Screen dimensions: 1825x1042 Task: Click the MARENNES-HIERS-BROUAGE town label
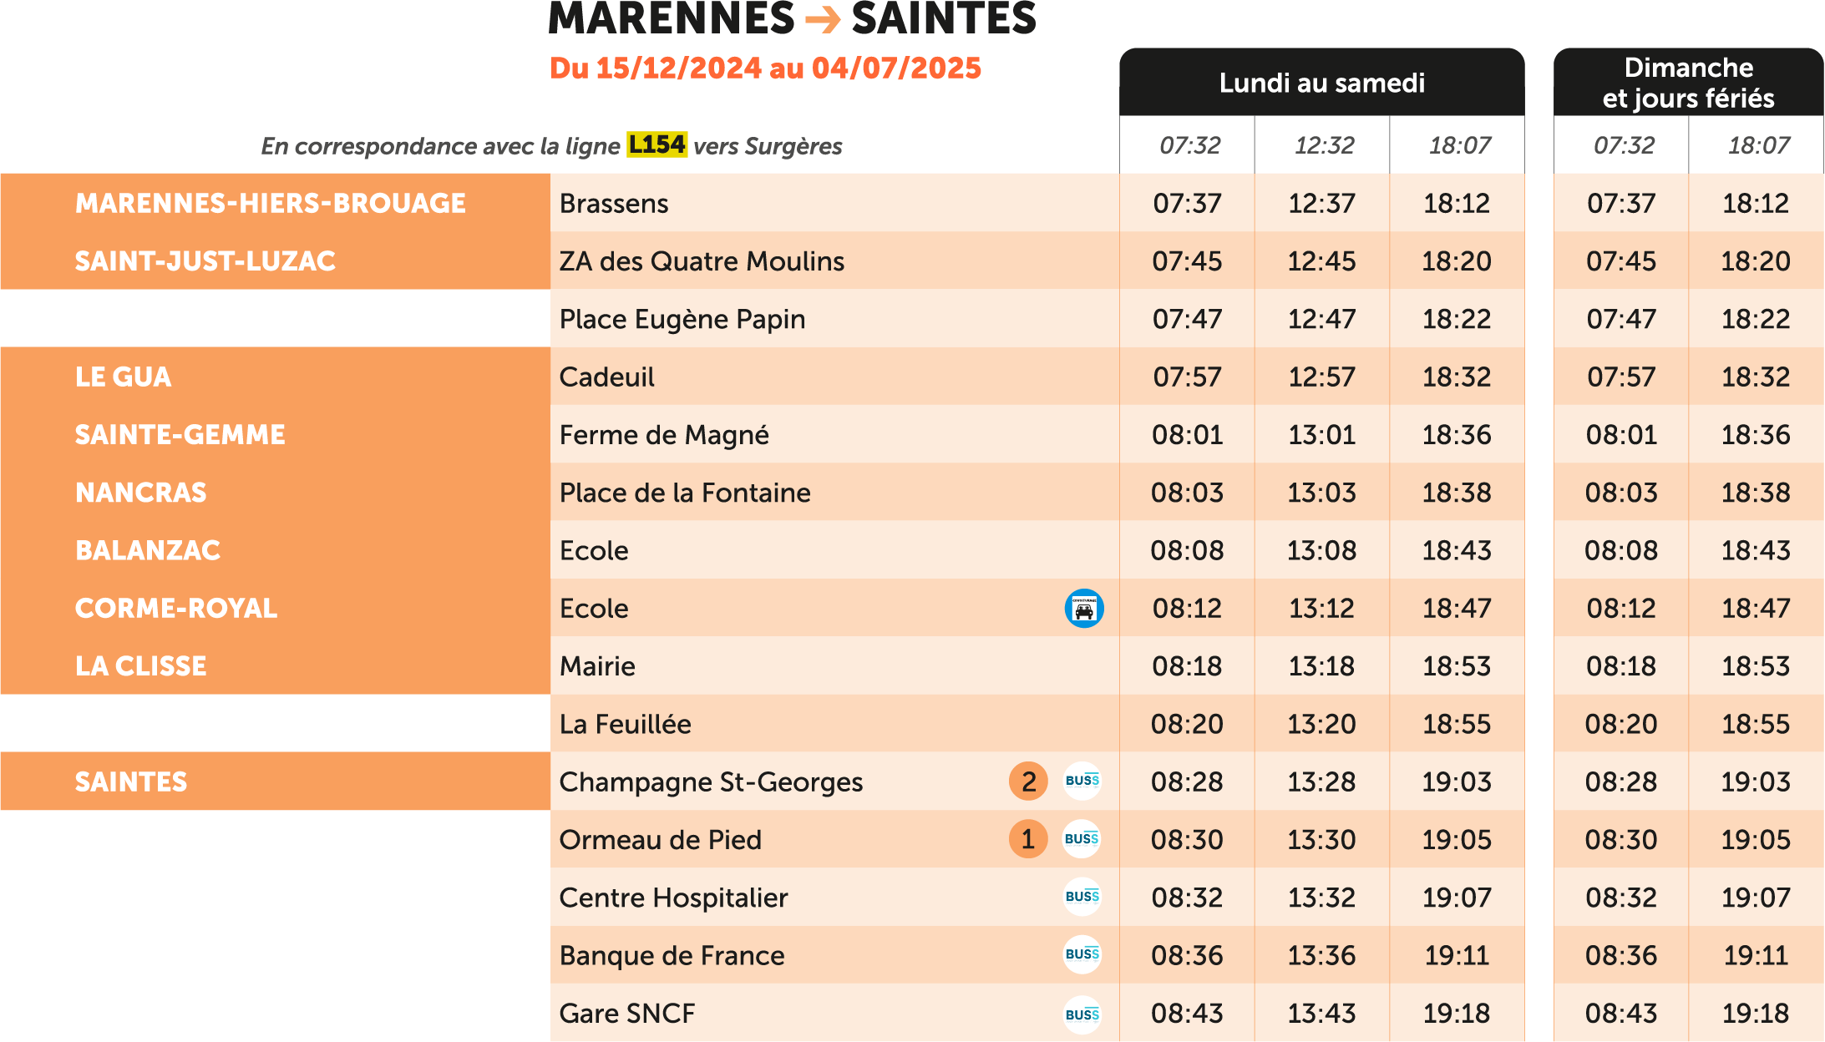(270, 203)
